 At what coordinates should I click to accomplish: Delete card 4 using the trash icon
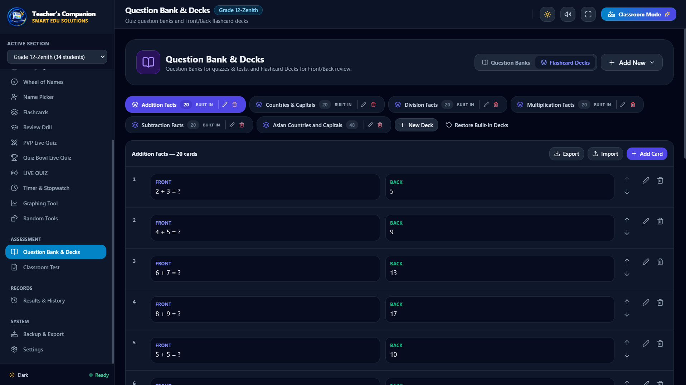(x=660, y=302)
